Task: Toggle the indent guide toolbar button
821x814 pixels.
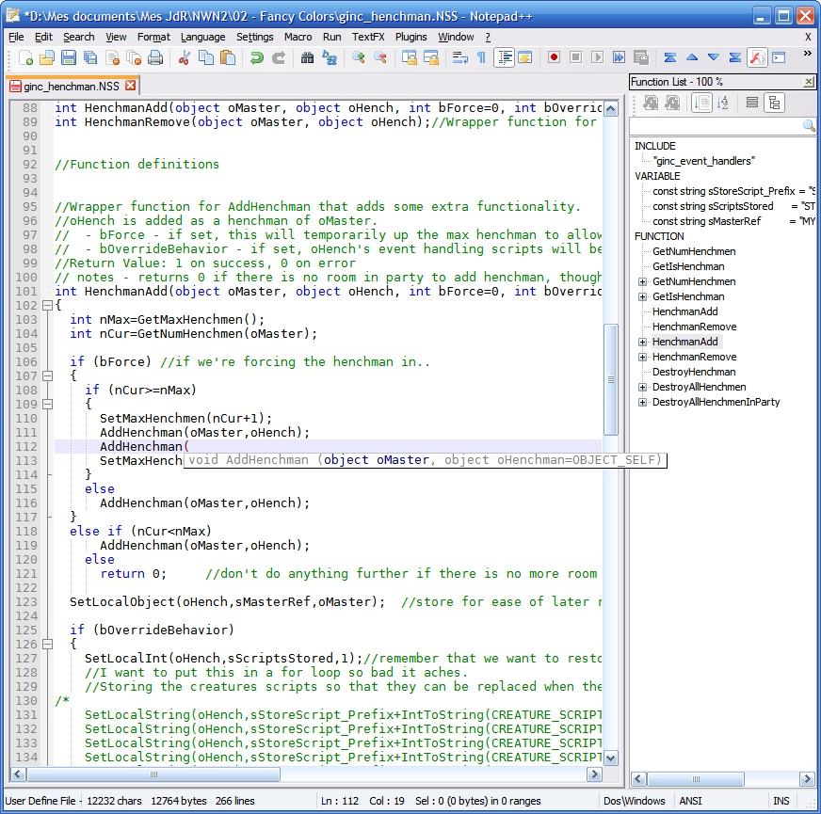Action: pyautogui.click(x=504, y=58)
